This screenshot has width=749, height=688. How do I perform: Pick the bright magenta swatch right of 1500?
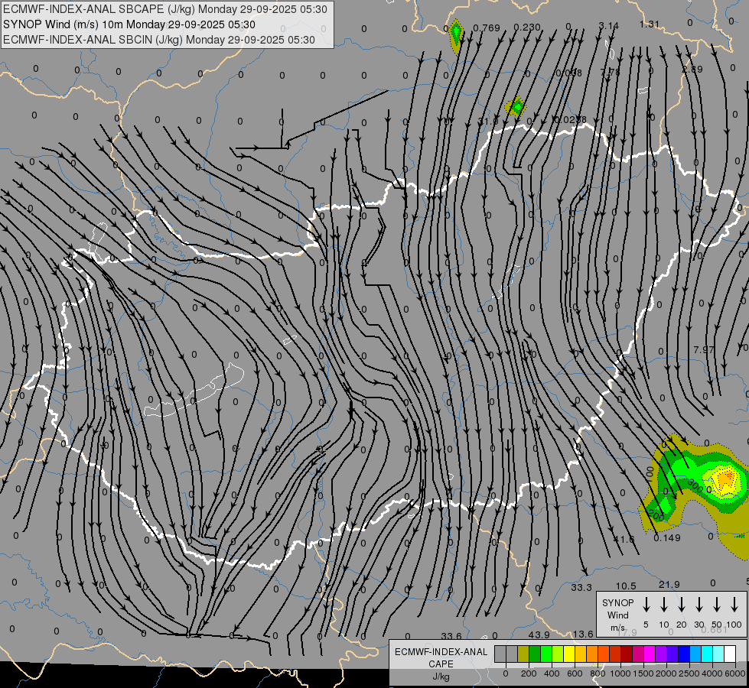(650, 654)
